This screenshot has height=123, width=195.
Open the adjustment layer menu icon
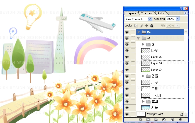(x=164, y=120)
